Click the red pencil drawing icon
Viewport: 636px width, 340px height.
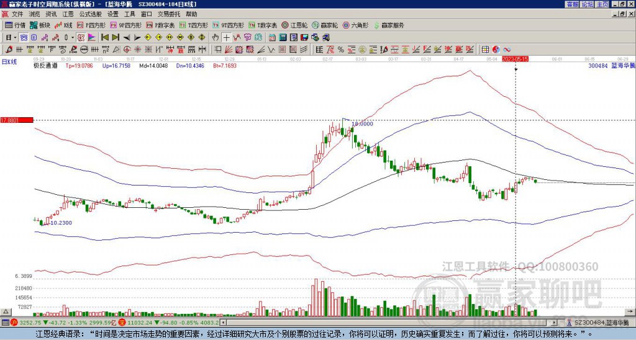click(7, 50)
